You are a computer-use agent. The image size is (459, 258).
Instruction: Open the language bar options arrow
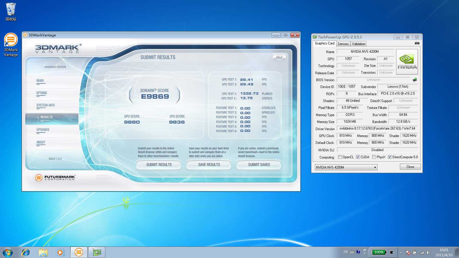tap(364, 253)
